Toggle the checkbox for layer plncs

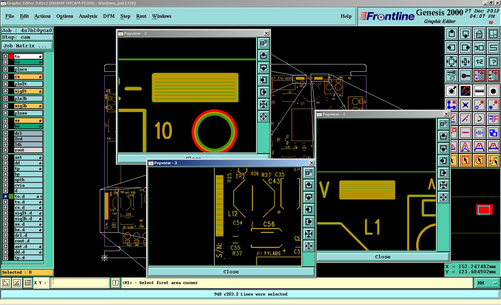(6, 69)
